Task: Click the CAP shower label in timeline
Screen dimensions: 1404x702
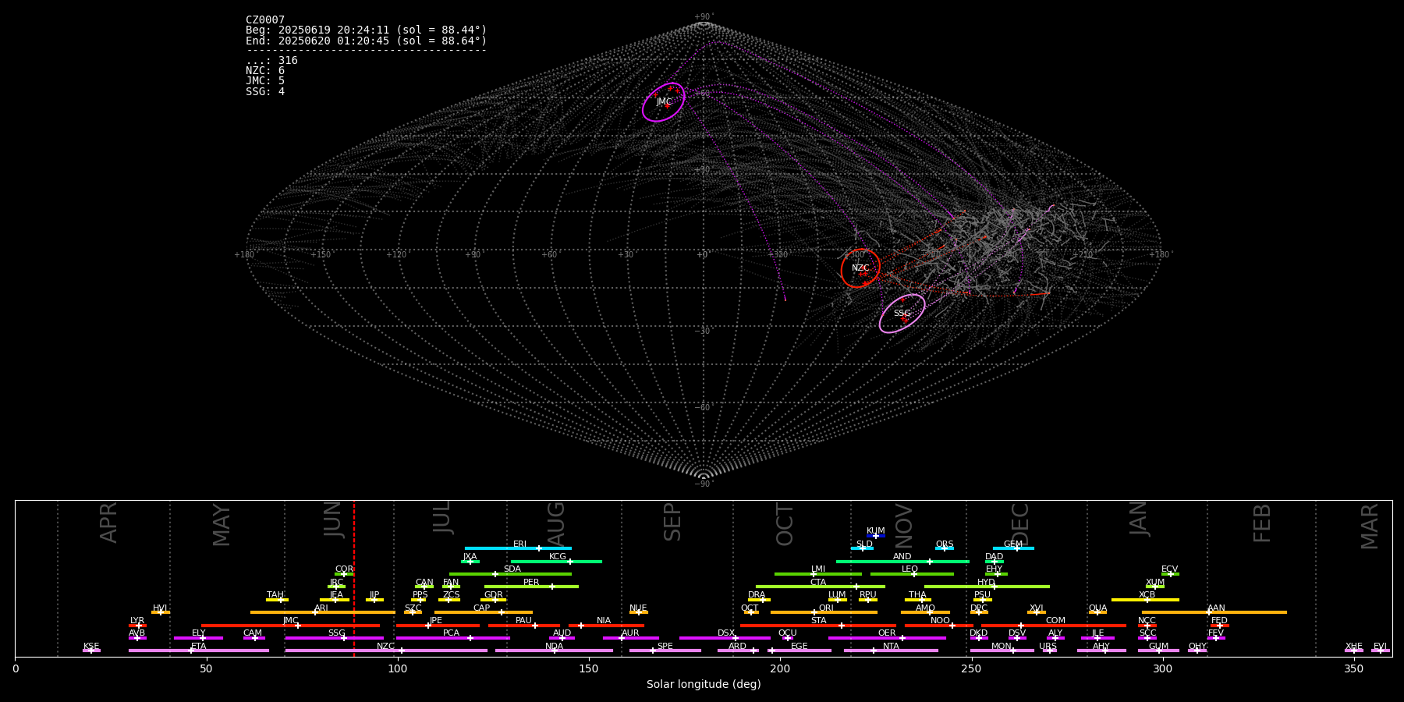Action: coord(482,608)
